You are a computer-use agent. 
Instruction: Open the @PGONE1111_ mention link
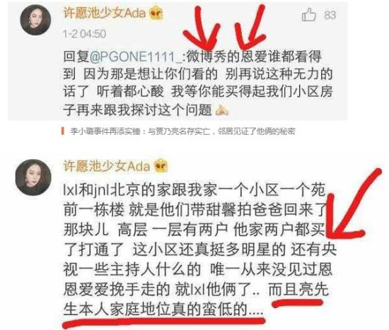click(136, 57)
